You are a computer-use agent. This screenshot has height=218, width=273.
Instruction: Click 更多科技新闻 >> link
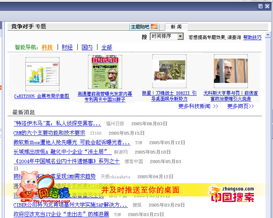(x=198, y=106)
